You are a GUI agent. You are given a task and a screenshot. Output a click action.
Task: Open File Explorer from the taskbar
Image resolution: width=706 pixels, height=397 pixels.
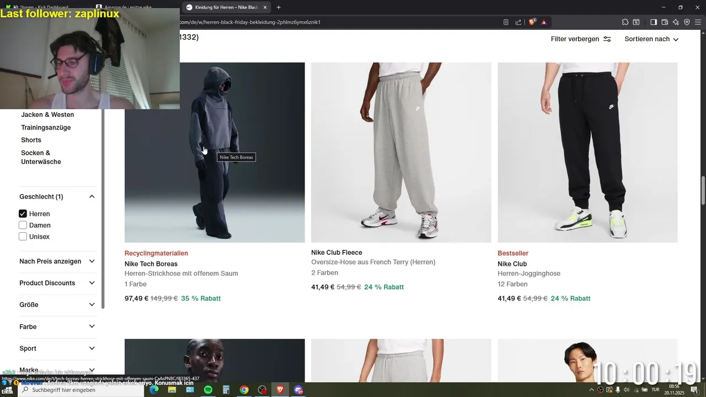tap(172, 390)
